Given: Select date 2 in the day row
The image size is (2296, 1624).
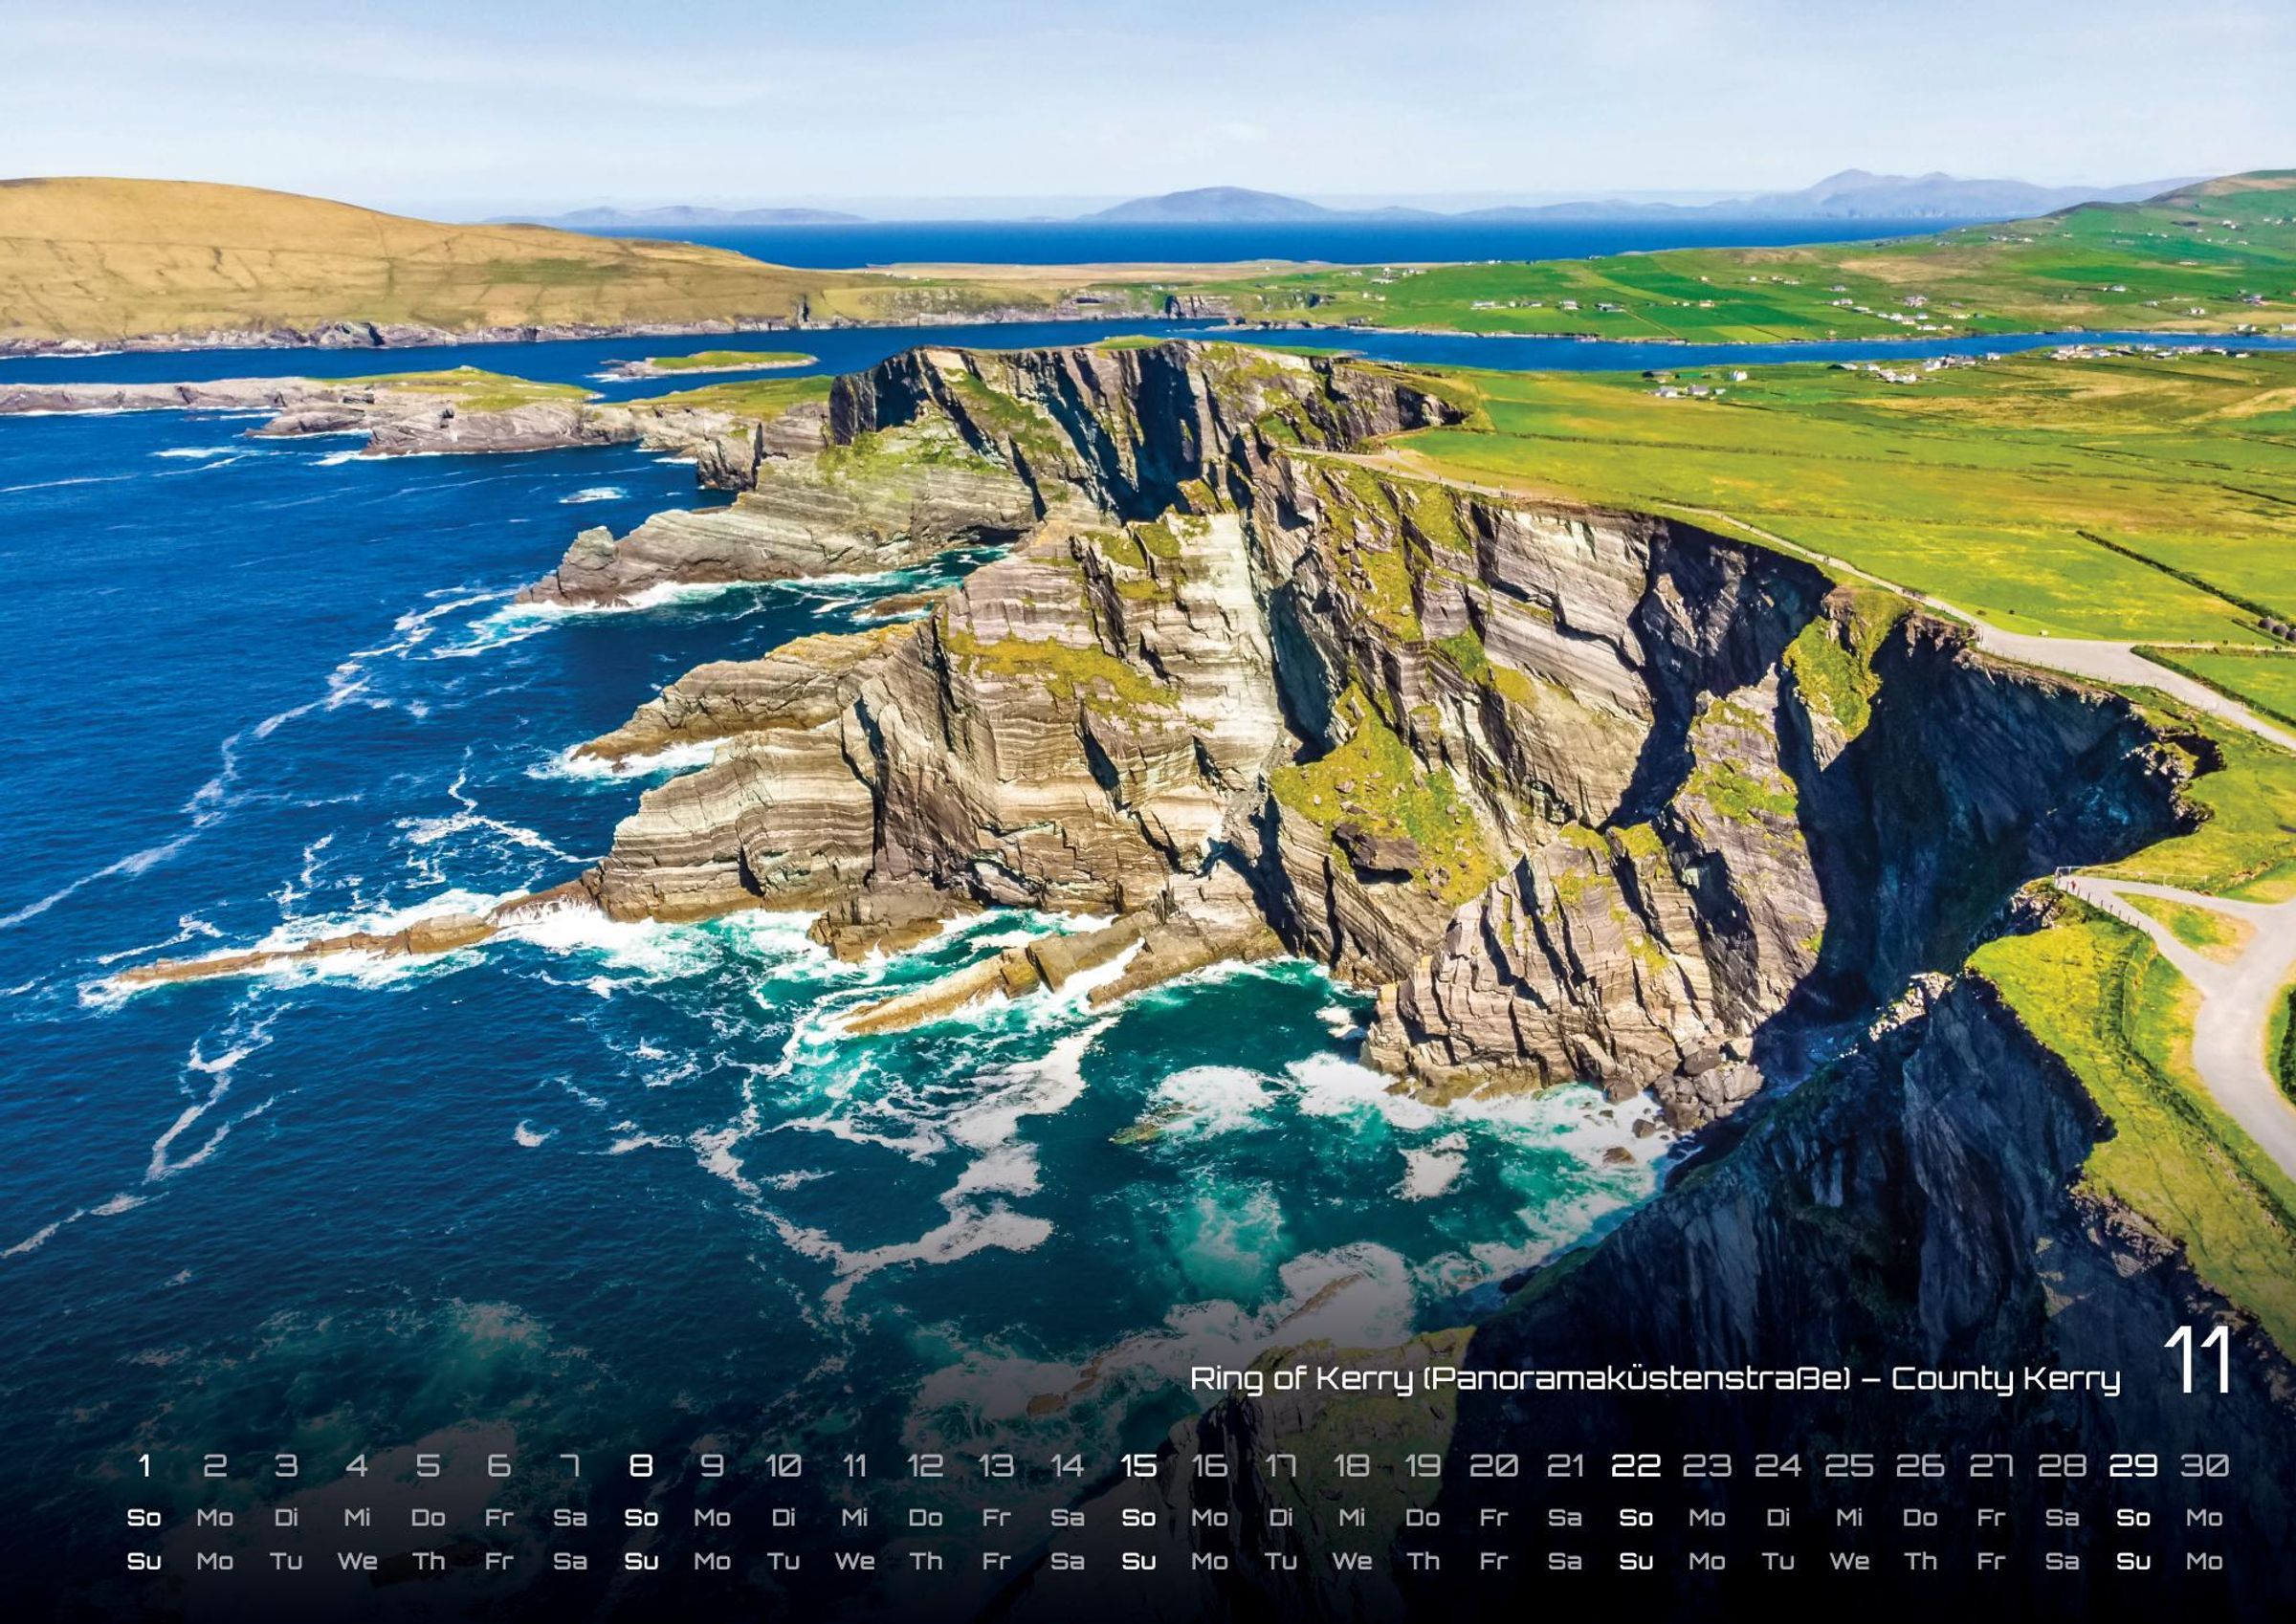Looking at the screenshot, I should pos(215,1466).
